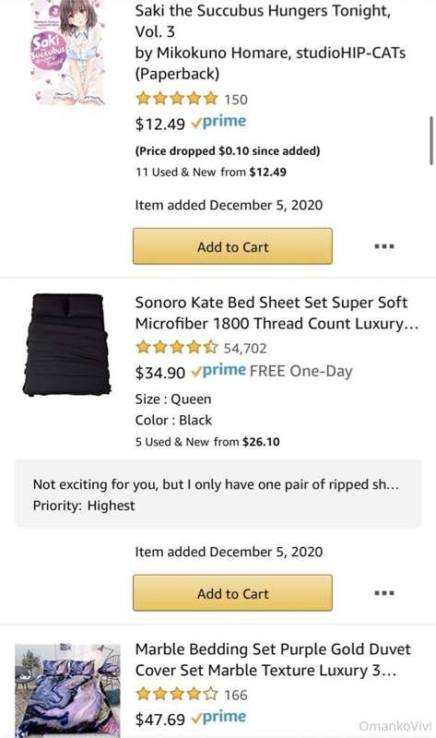Click the prime badge beside $12.49

coord(218,123)
